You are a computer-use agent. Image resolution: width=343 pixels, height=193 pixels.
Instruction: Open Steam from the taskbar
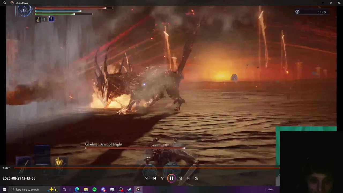coord(129,190)
